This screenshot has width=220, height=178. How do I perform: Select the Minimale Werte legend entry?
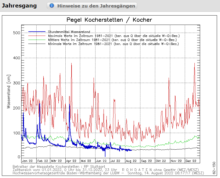113,44
